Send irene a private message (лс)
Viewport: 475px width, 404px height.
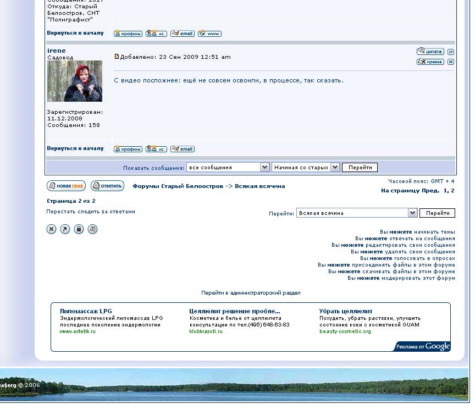point(156,149)
